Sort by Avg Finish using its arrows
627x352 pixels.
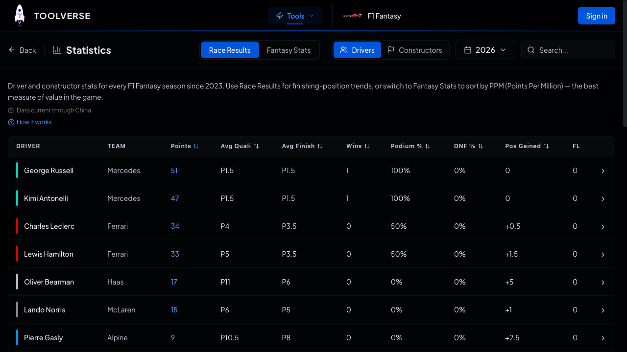320,146
